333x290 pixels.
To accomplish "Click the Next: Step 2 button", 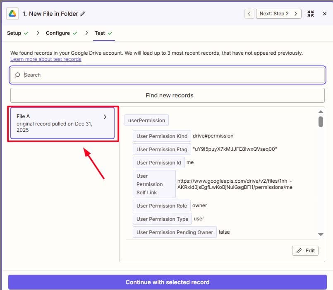I will coord(278,14).
